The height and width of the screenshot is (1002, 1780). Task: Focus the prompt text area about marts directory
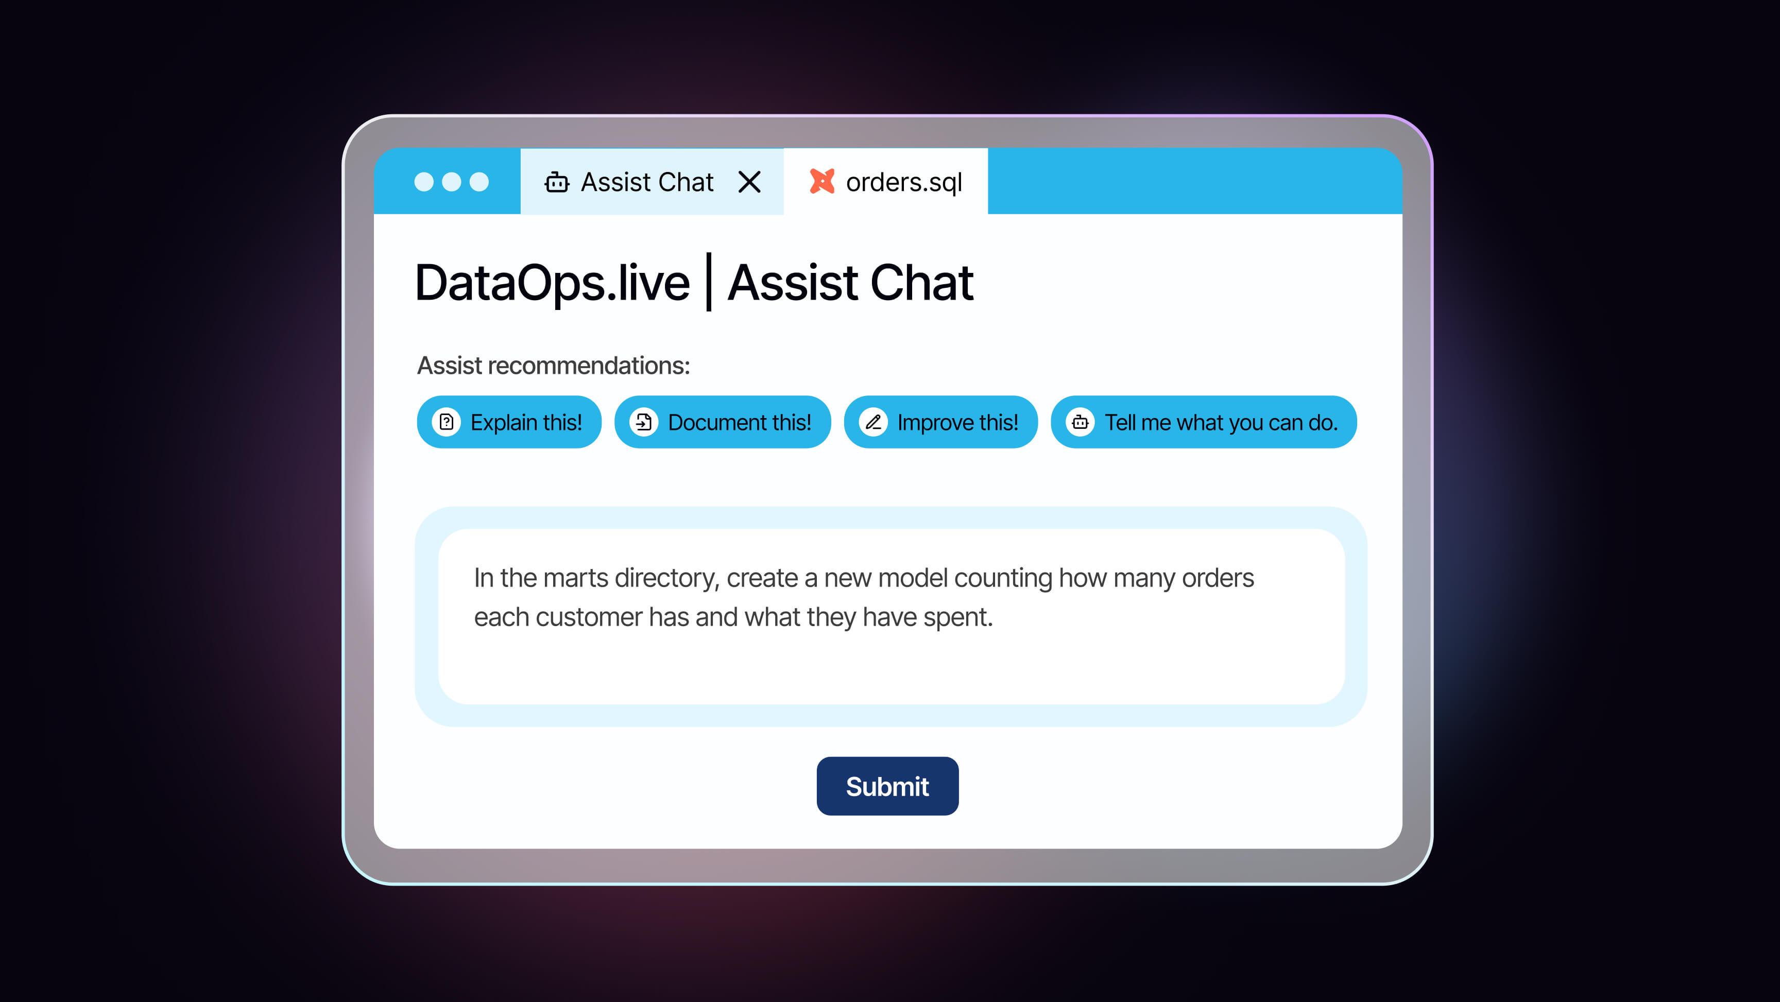pyautogui.click(x=892, y=616)
